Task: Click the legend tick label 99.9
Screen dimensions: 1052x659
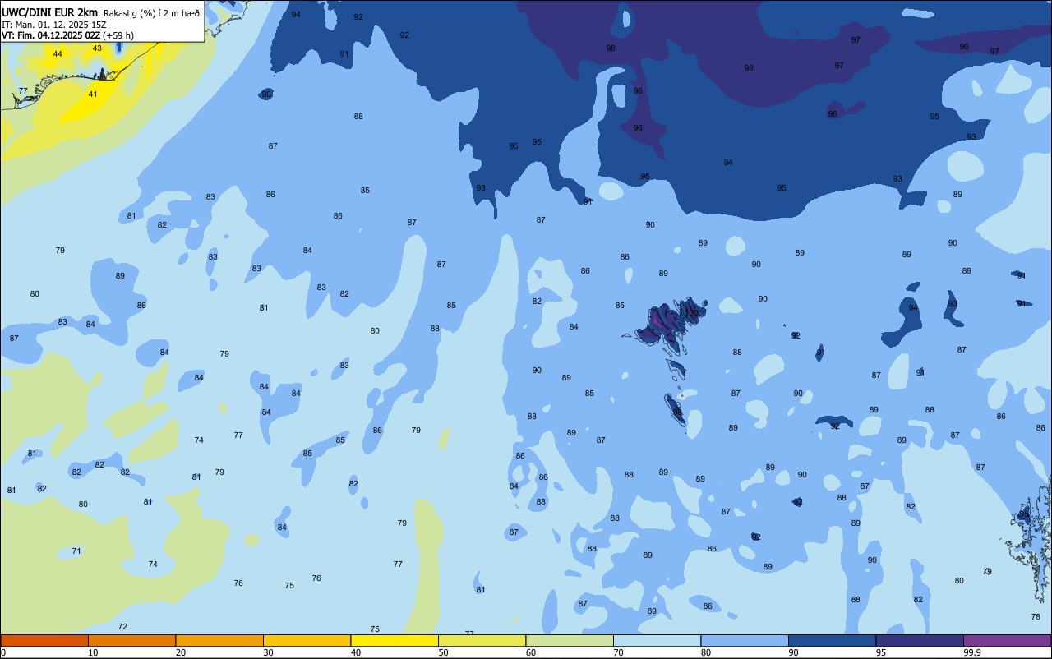Action: (972, 652)
